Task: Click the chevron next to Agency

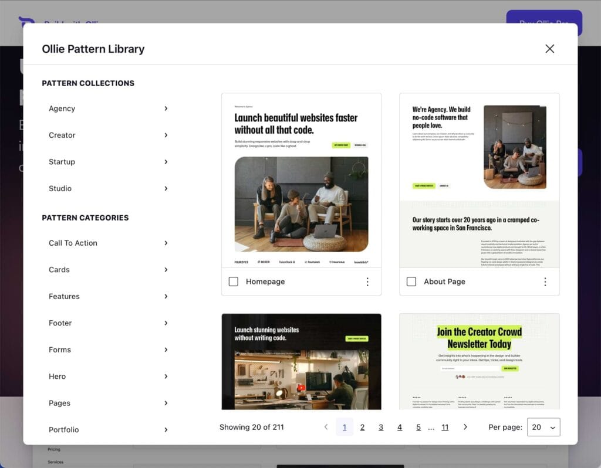Action: tap(166, 108)
